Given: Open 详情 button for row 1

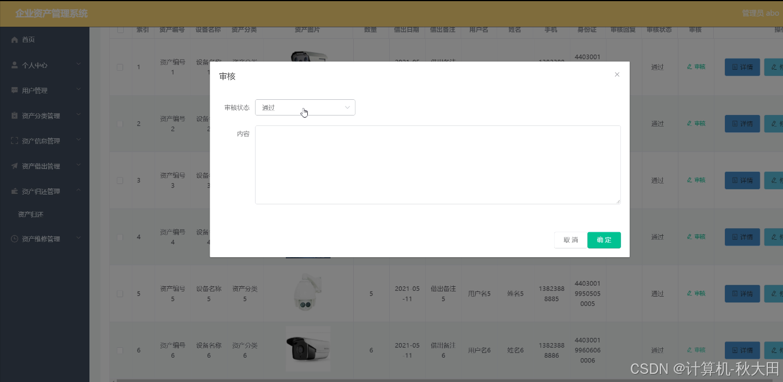Looking at the screenshot, I should tap(742, 67).
